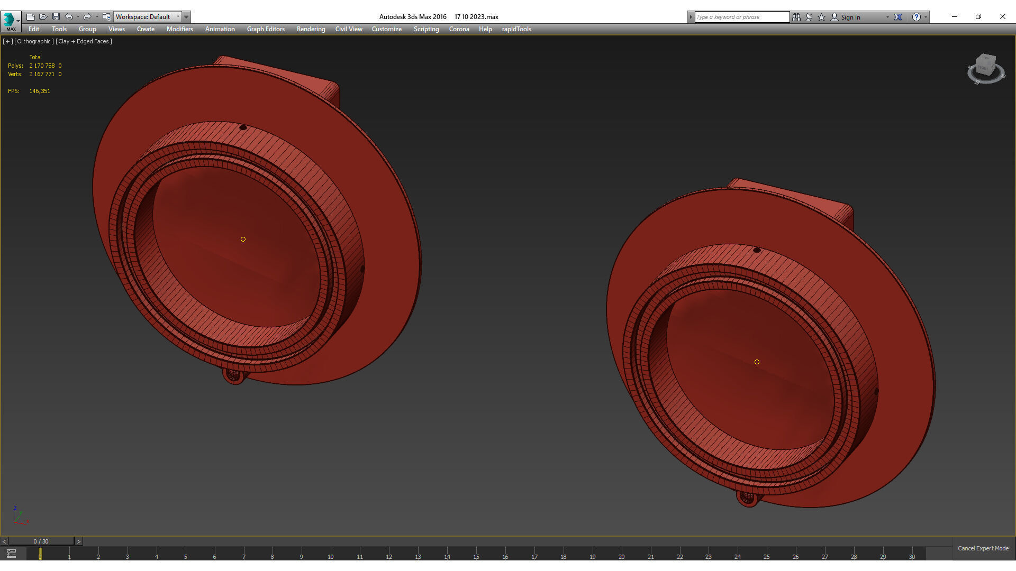Redo the action arrow icon
Viewport: 1016px width, 571px height.
click(x=88, y=17)
